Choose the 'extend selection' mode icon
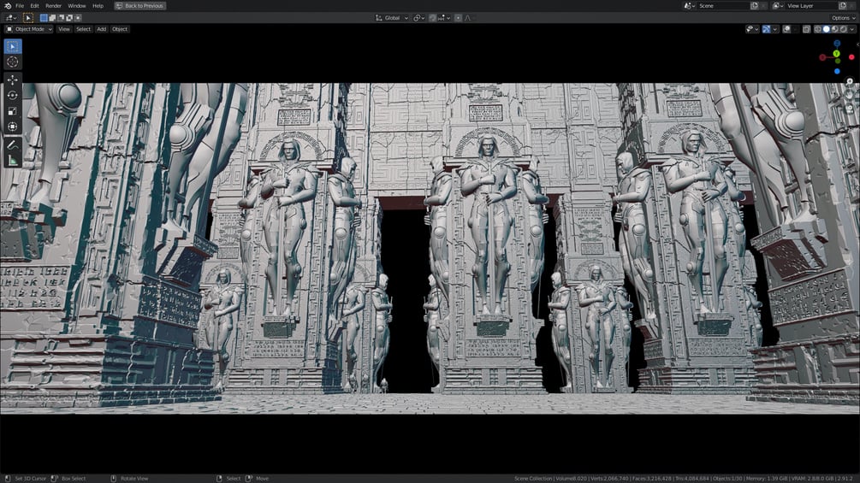 [x=53, y=18]
